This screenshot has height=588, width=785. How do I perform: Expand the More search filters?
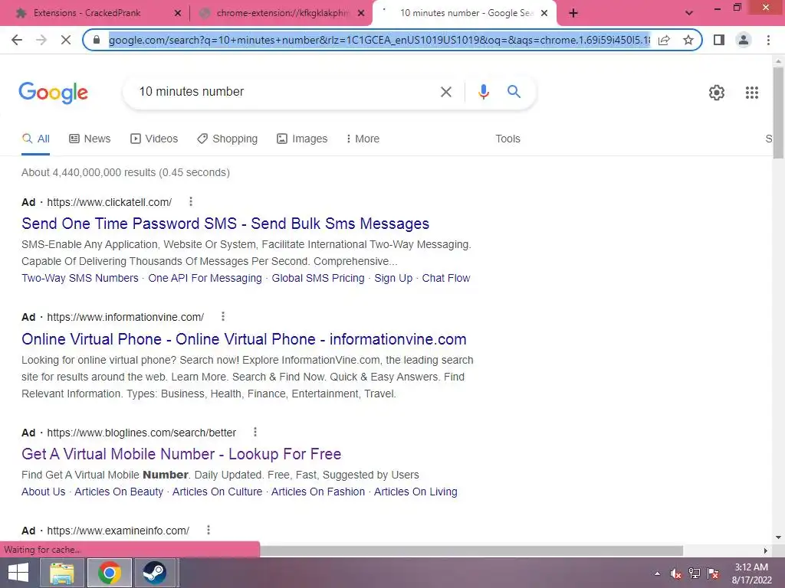pos(363,139)
